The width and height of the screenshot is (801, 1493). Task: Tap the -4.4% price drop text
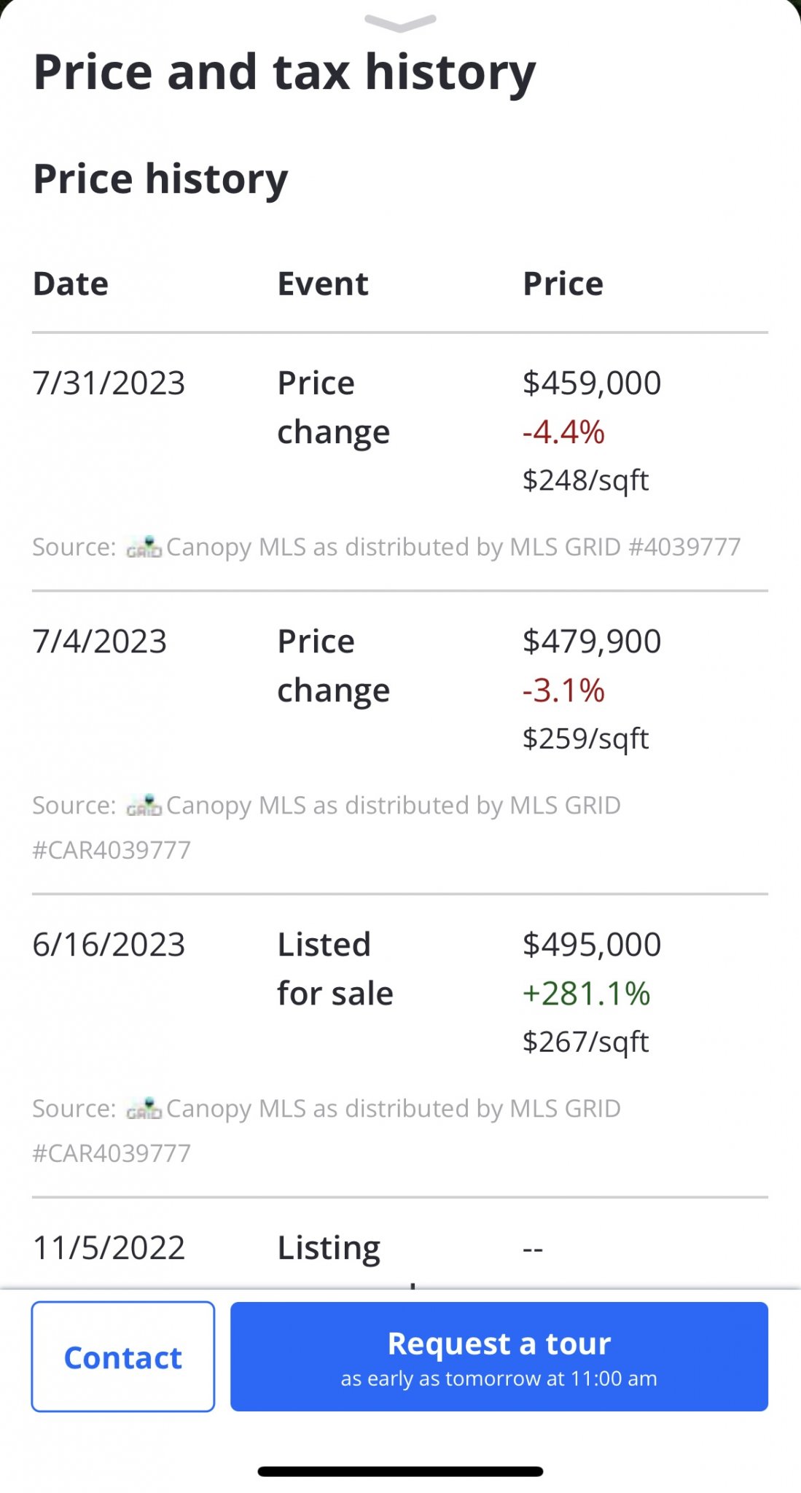563,432
